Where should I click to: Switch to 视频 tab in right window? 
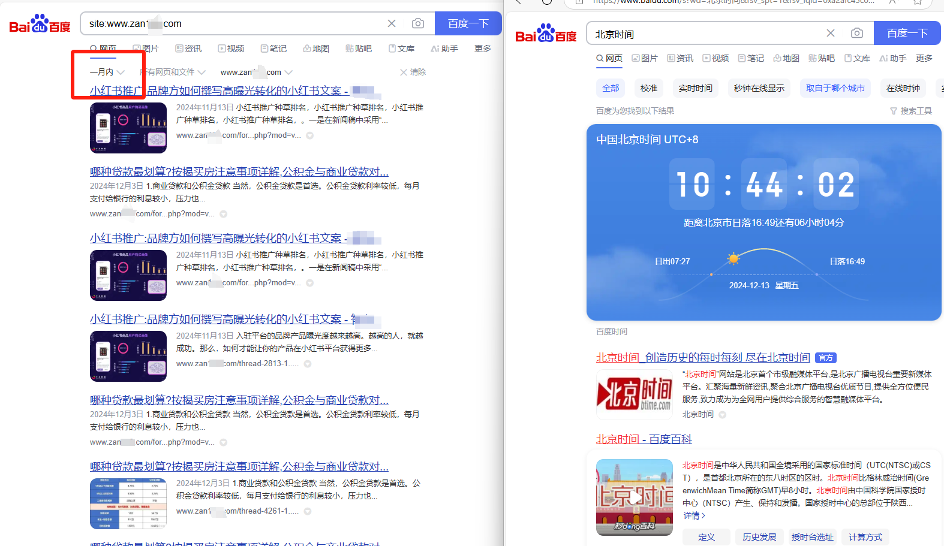[x=715, y=58]
